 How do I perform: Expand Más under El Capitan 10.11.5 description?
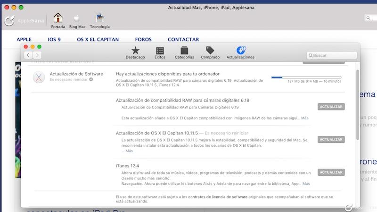129,151
